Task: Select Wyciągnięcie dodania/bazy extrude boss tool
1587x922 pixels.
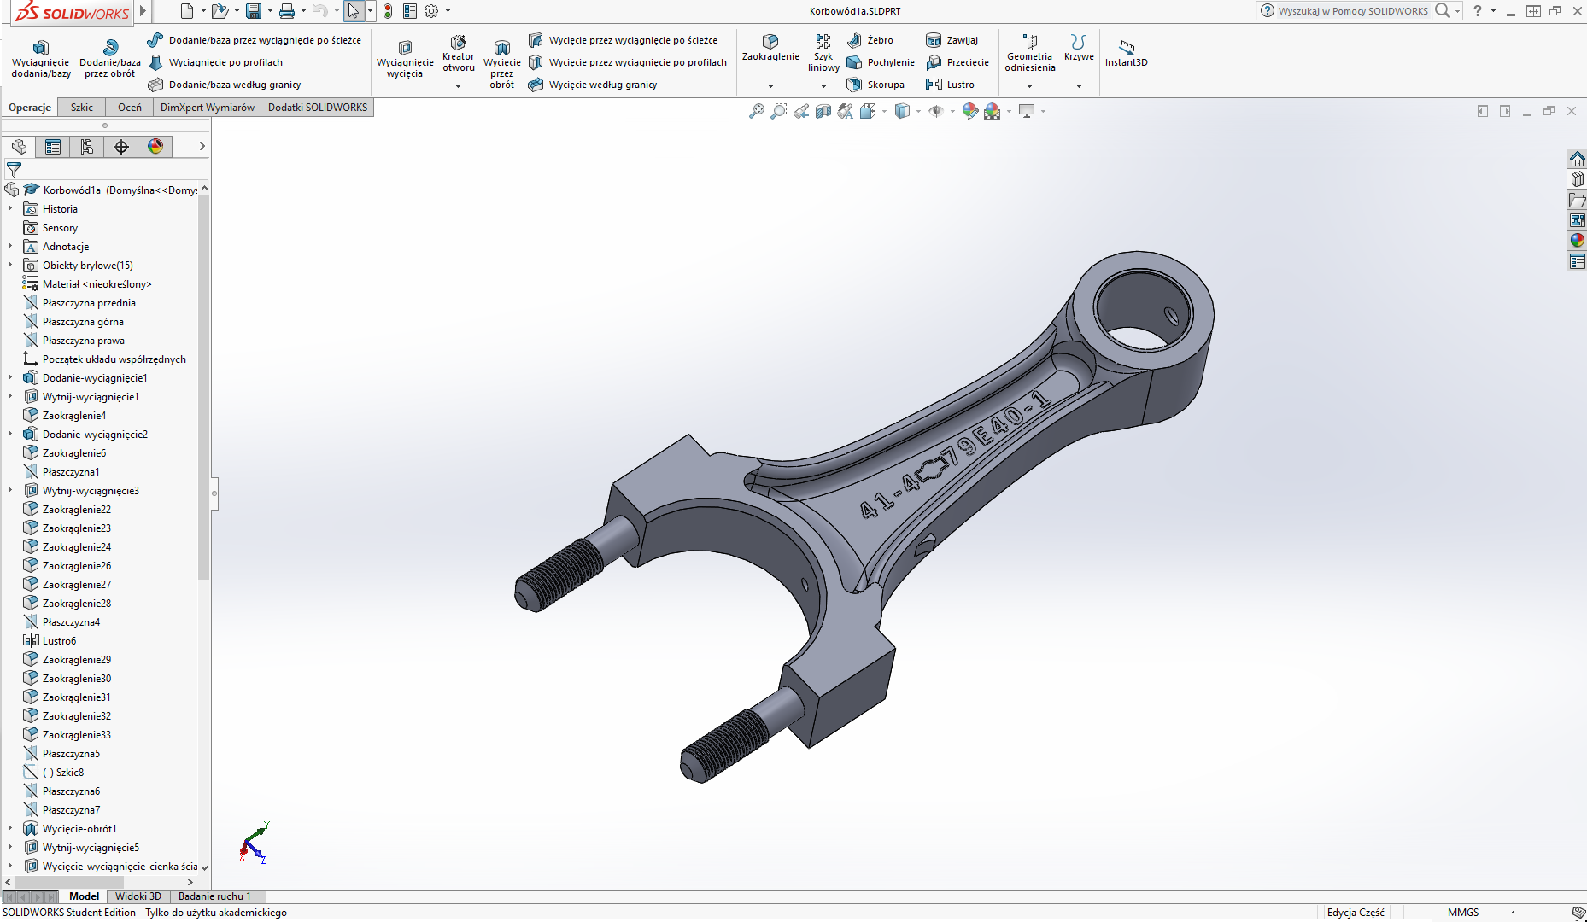Action: coord(40,58)
